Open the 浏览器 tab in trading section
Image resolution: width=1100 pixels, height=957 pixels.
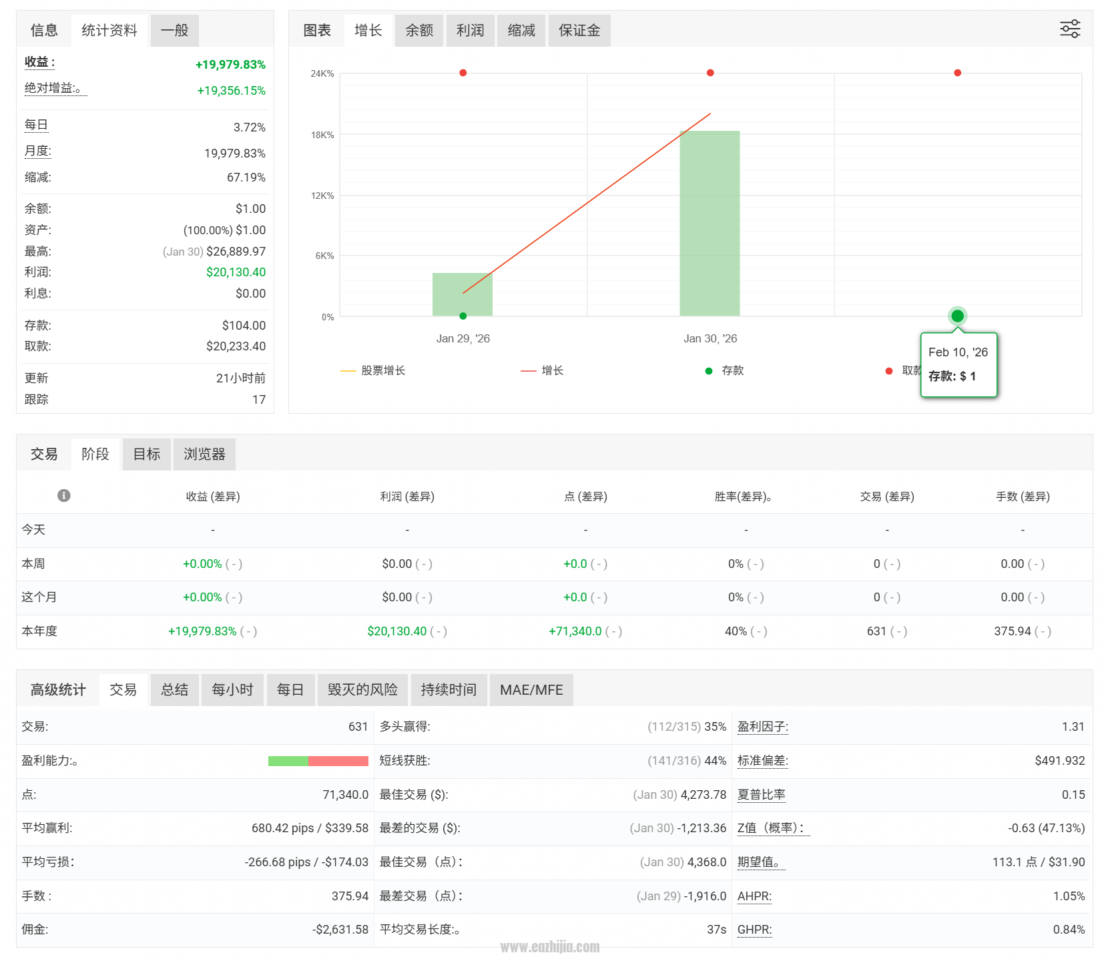pos(204,454)
